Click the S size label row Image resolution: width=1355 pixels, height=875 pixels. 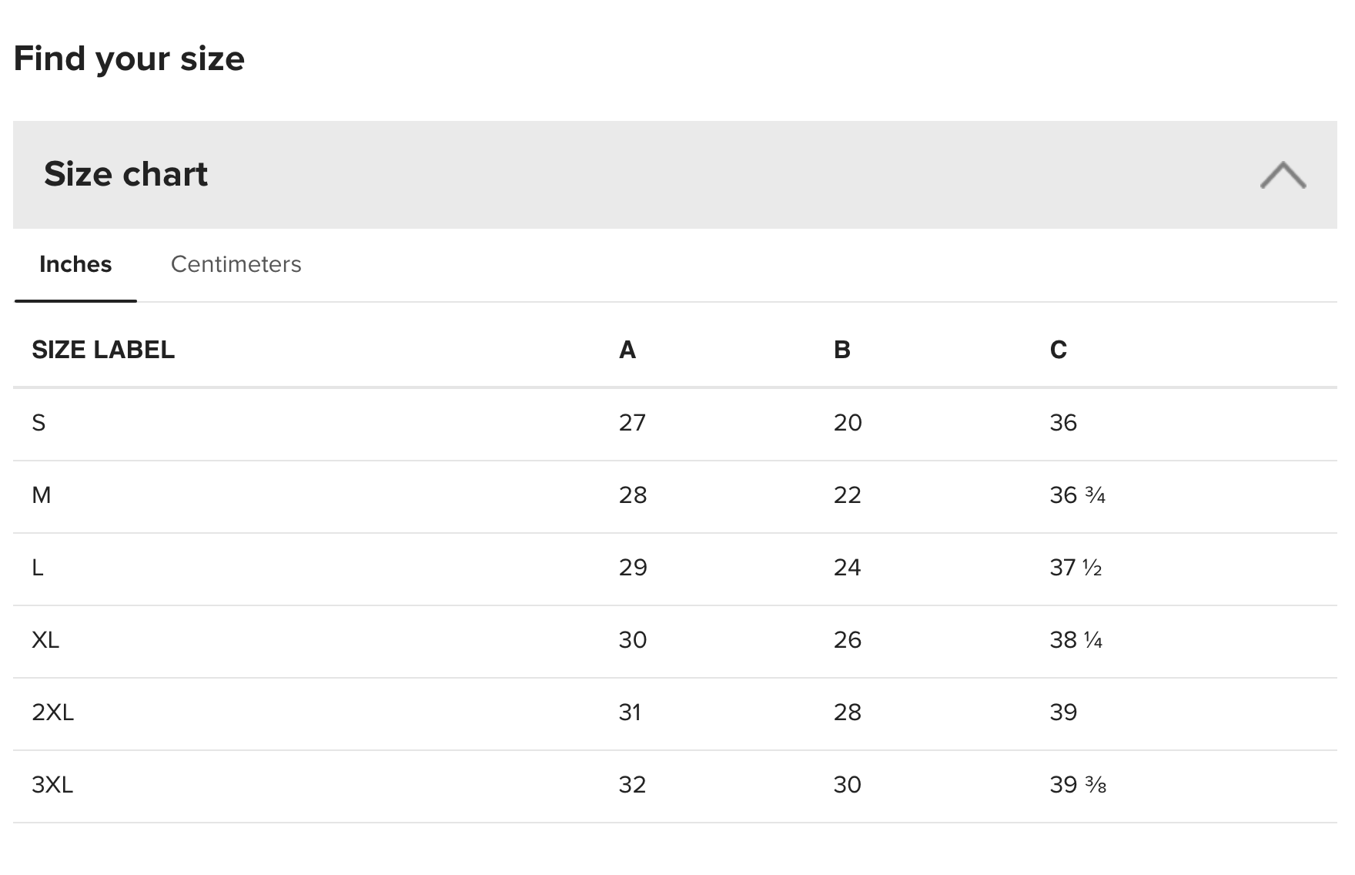38,423
